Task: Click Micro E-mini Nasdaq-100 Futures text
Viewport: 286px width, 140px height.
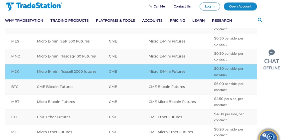Action: (x=66, y=56)
